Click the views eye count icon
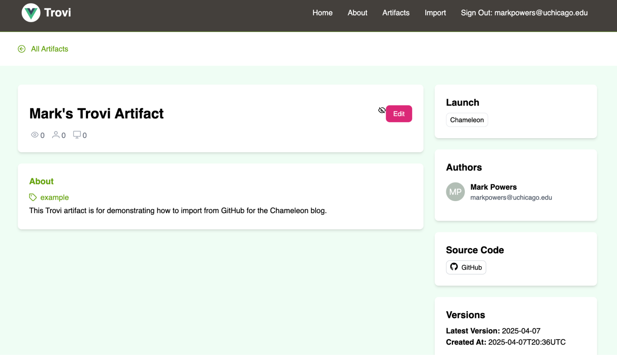617x355 pixels. pos(35,135)
